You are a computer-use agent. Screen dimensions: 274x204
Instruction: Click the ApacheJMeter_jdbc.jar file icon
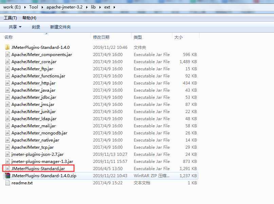(x=7, y=97)
